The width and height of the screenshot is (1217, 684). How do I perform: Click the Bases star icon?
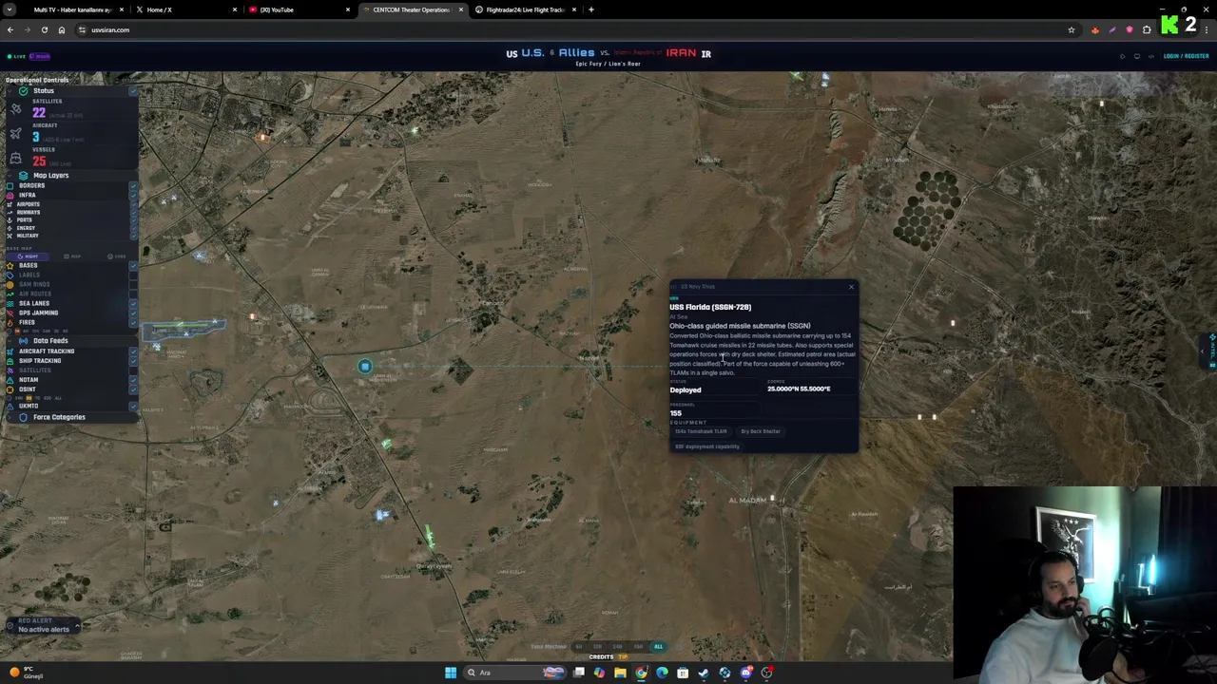10,265
